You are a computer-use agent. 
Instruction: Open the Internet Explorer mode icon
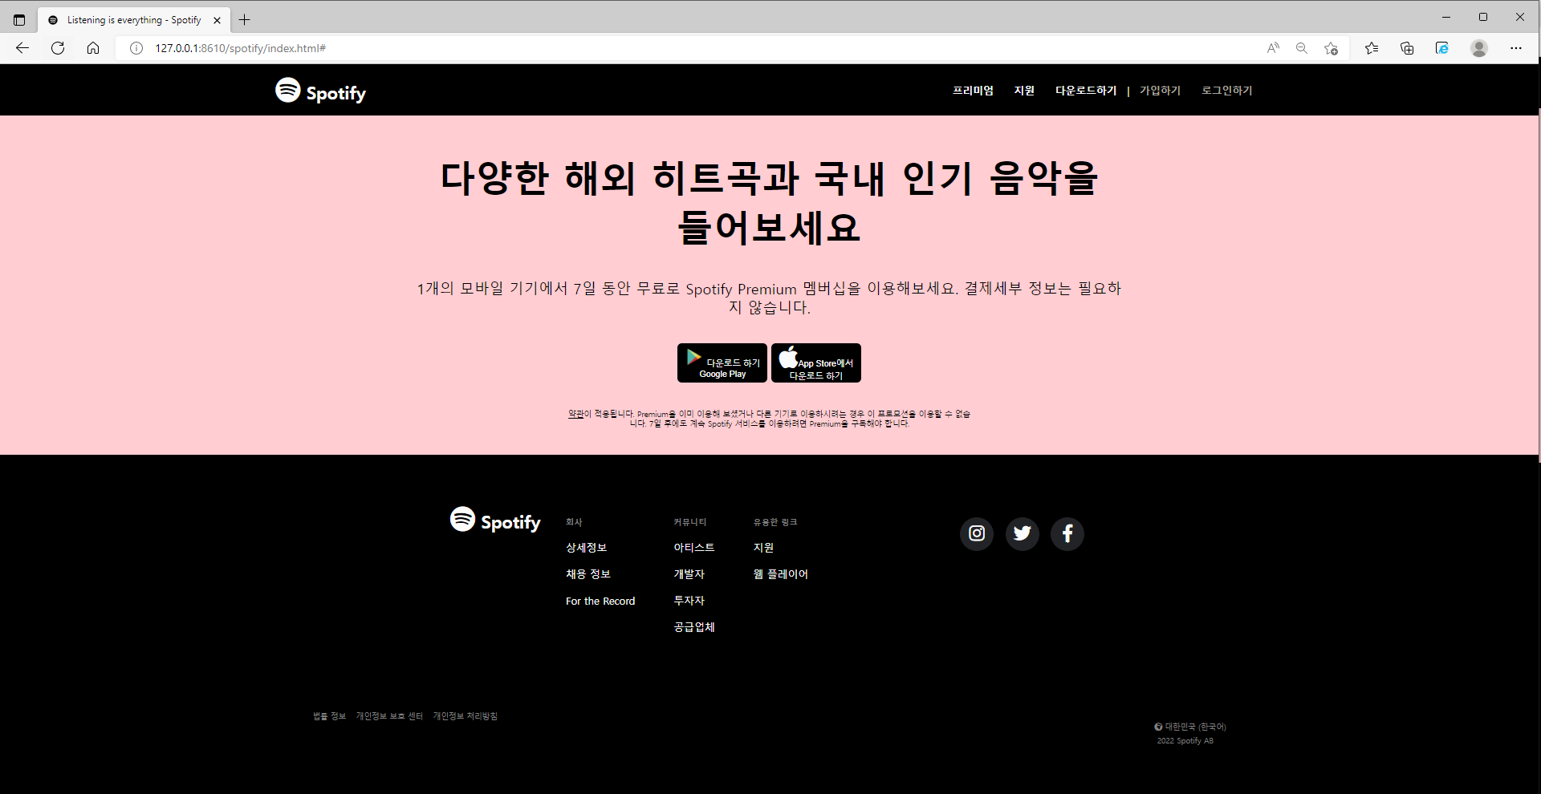[x=1442, y=48]
